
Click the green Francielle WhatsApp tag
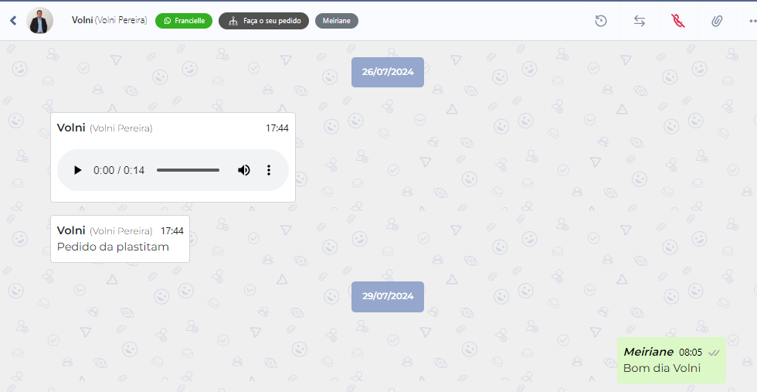point(184,21)
